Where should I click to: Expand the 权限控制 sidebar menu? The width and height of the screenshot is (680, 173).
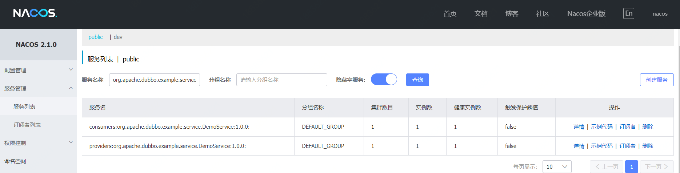38,143
